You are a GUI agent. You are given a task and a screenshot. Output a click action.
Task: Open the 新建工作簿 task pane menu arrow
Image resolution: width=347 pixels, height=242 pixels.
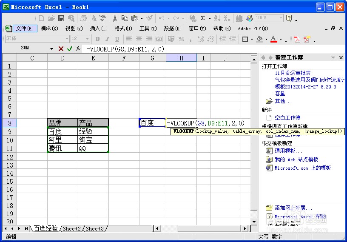[x=333, y=57]
